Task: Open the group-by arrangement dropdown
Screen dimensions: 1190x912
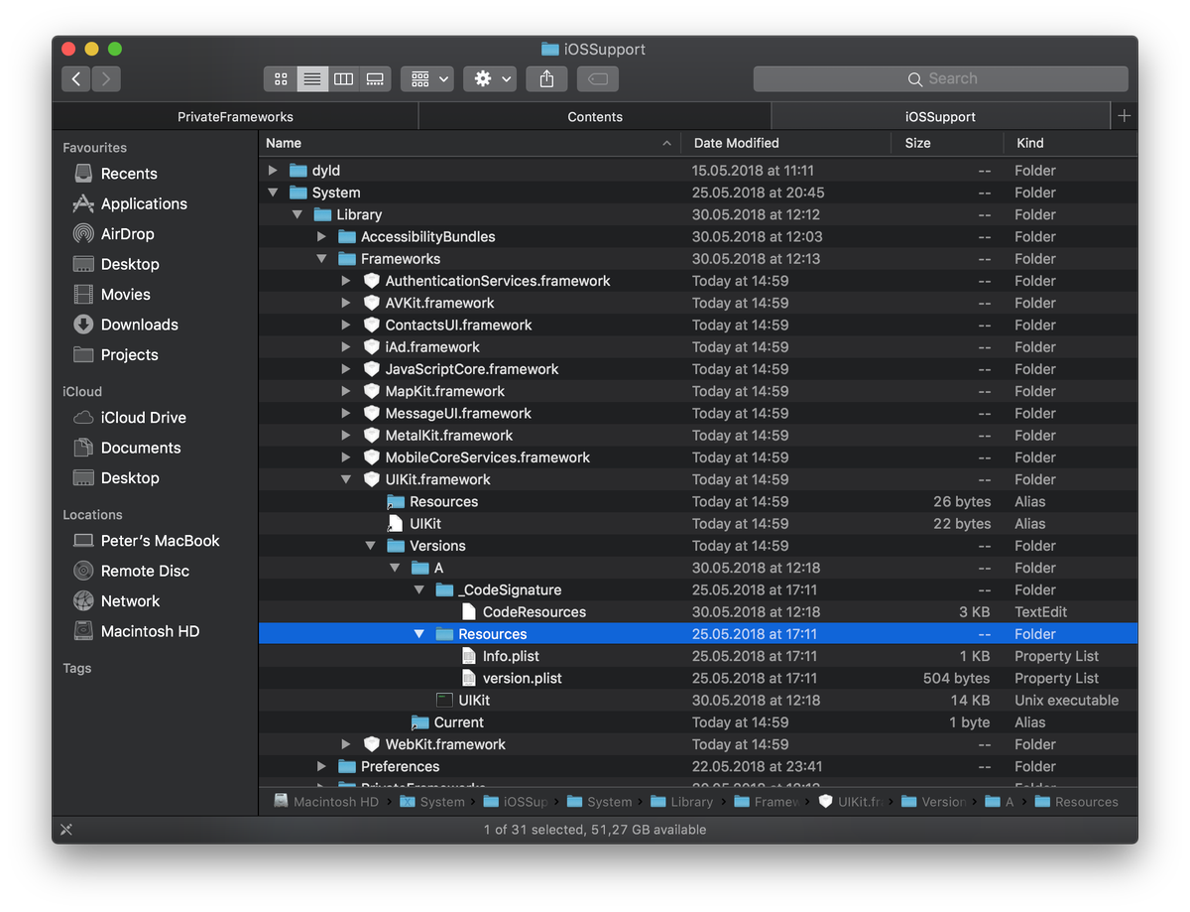Action: pyautogui.click(x=427, y=78)
